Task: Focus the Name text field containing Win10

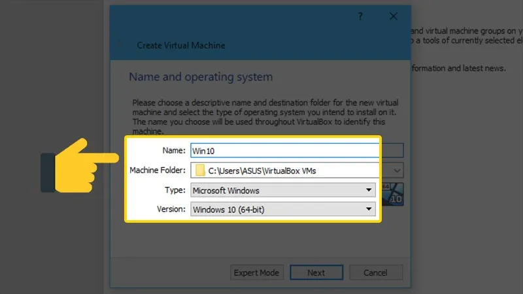Action: coord(284,151)
